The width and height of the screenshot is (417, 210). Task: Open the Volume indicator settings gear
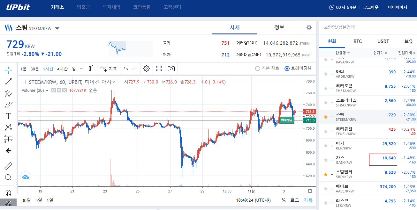(59, 90)
